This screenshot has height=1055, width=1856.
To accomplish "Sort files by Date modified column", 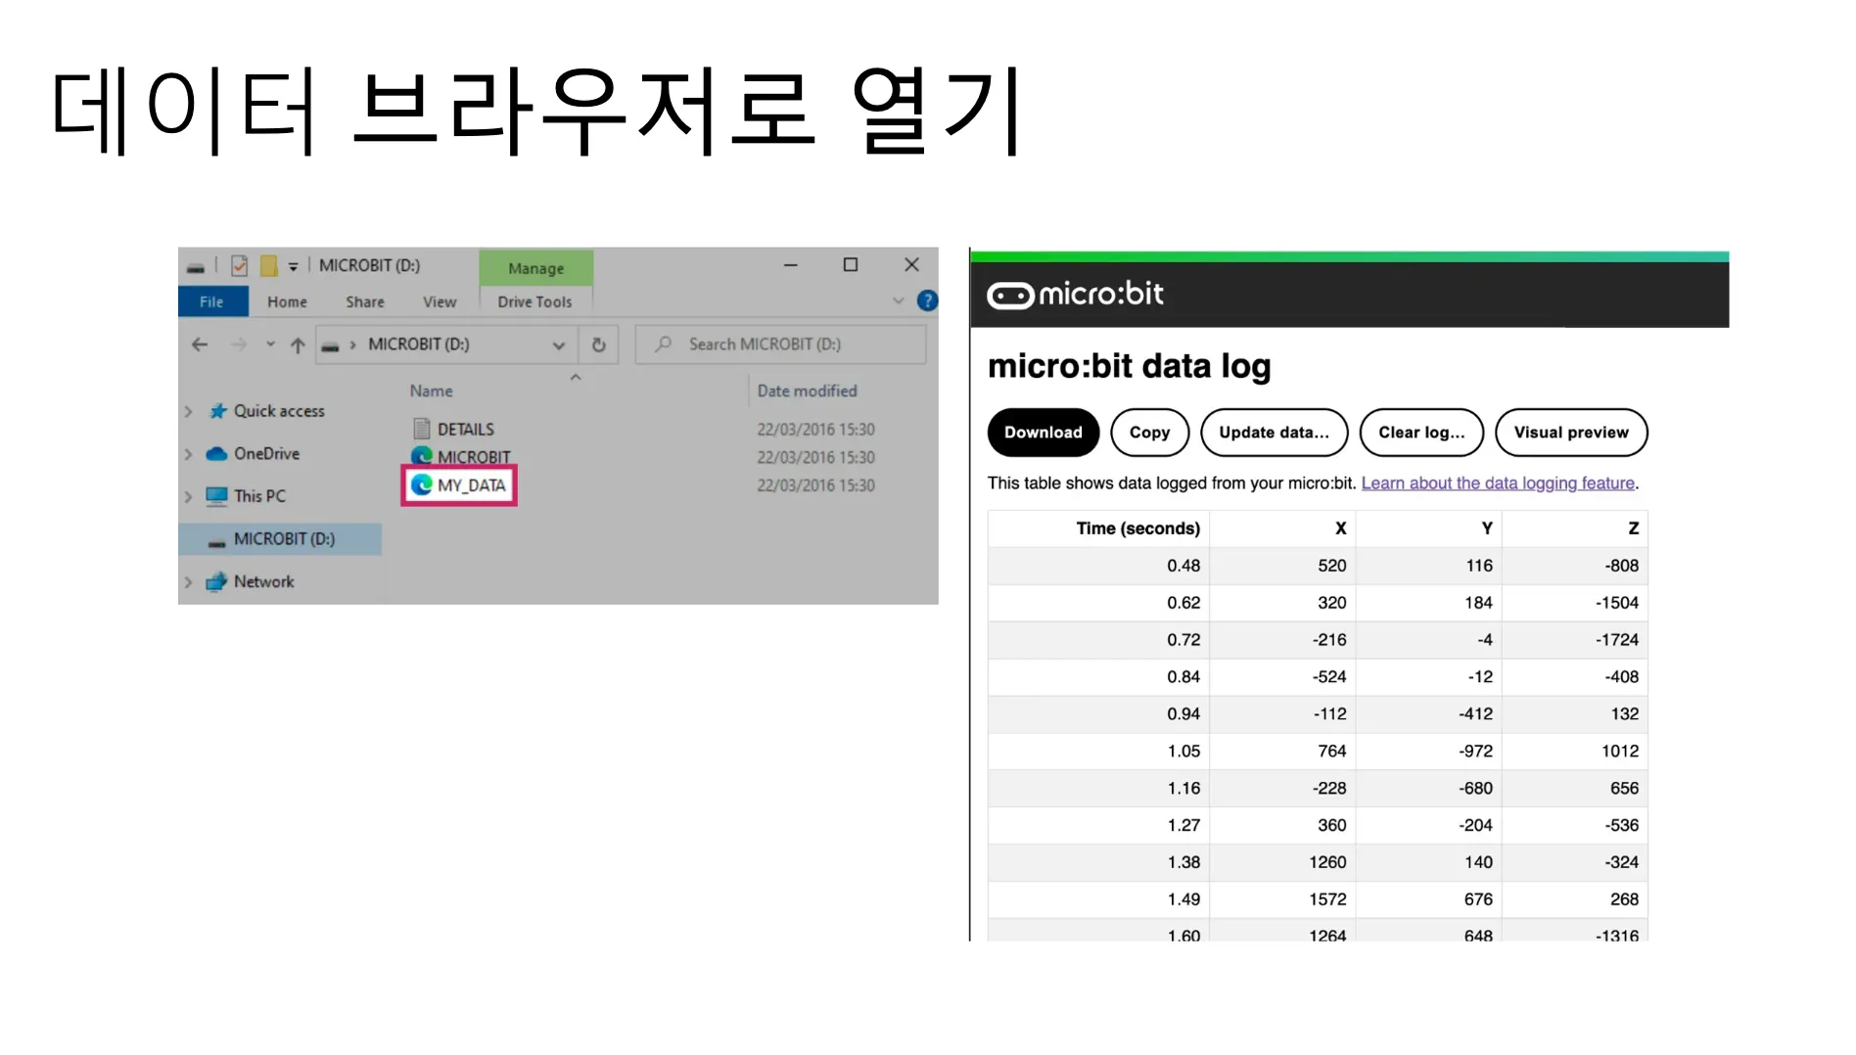I will [x=808, y=391].
